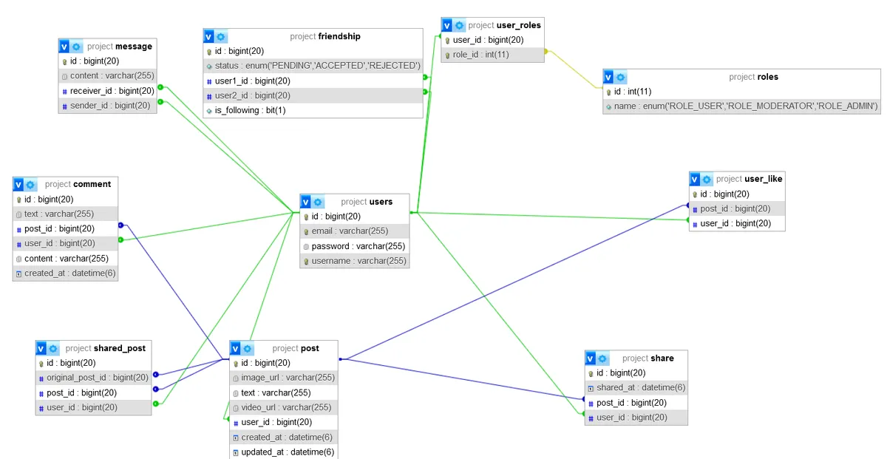Open the gear options of shared_post table
The height and width of the screenshot is (459, 887).
tap(53, 348)
